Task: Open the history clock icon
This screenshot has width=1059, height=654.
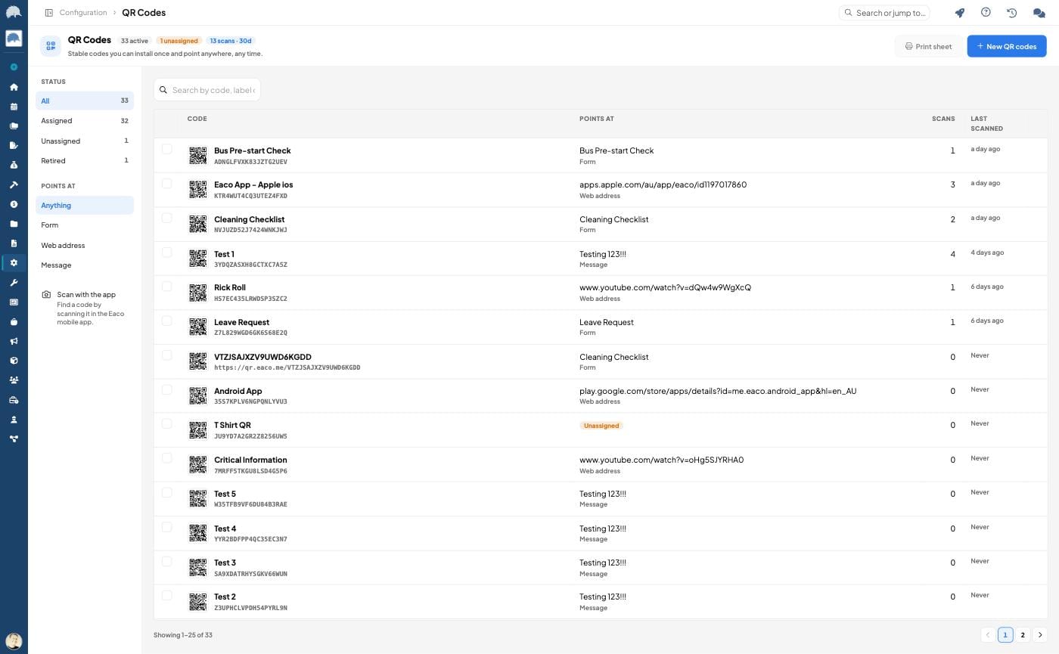Action: point(1011,13)
